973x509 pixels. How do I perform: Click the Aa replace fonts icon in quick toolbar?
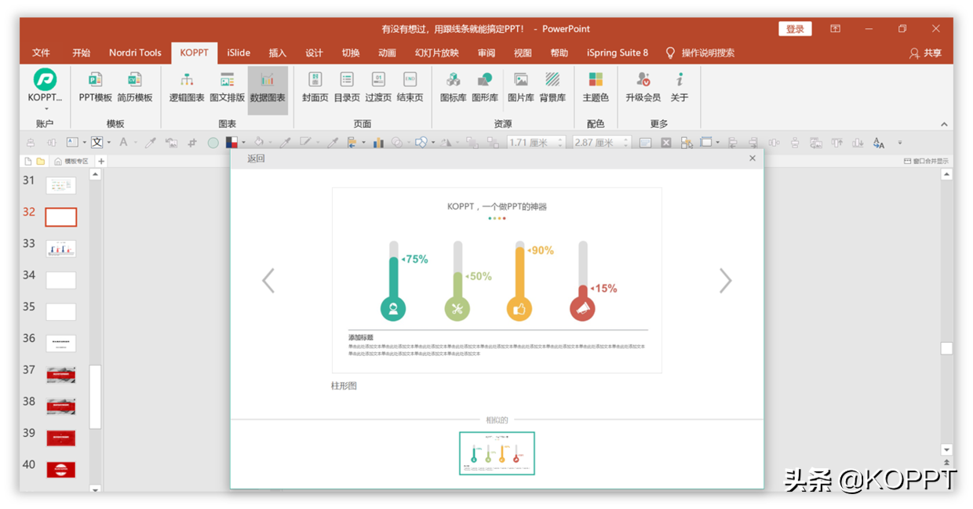click(x=879, y=143)
